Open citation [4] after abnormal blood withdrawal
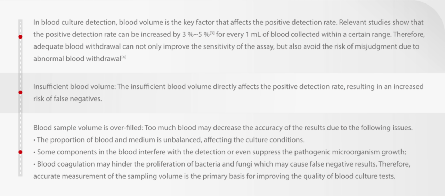This screenshot has height=196, width=445. [123, 57]
